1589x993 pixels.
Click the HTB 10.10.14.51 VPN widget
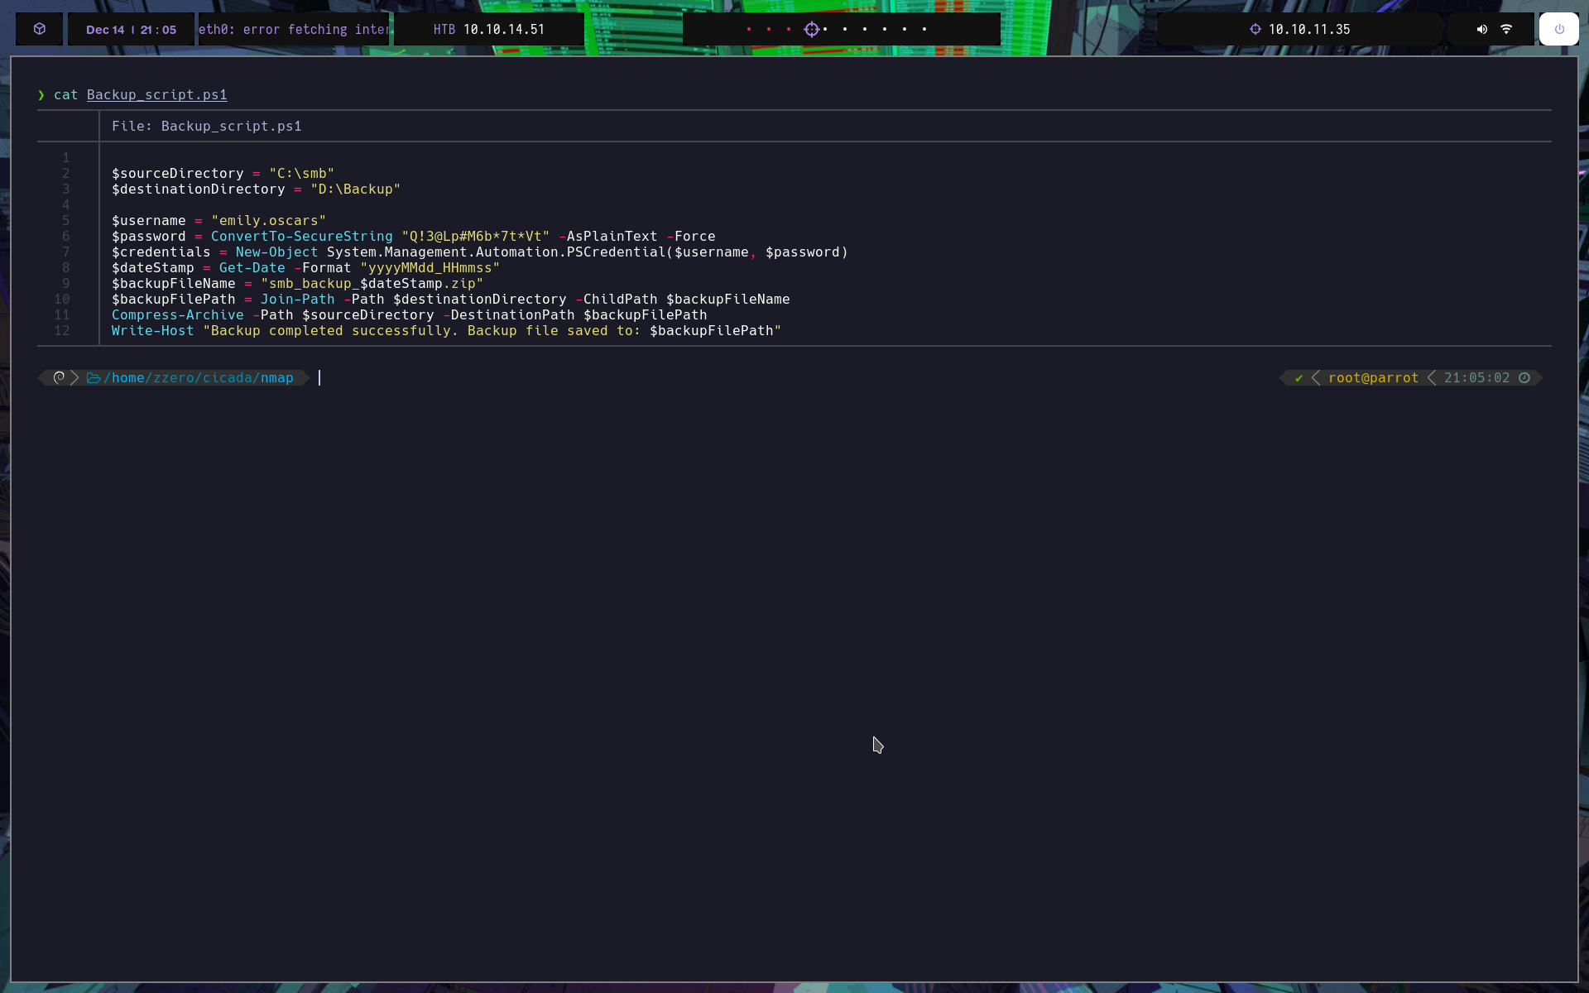(489, 29)
